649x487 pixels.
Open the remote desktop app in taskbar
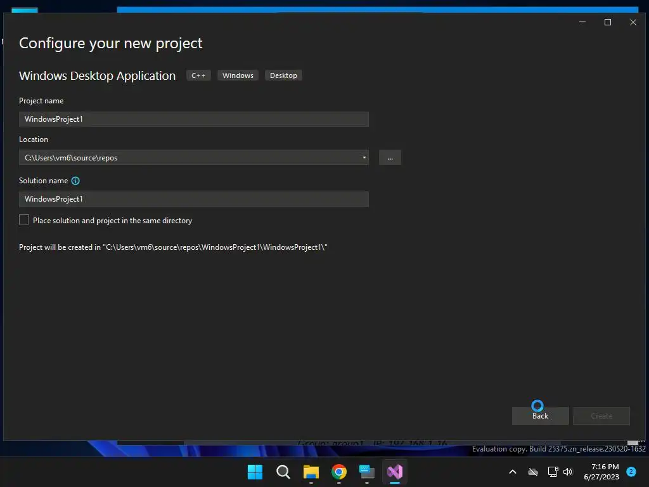click(367, 472)
